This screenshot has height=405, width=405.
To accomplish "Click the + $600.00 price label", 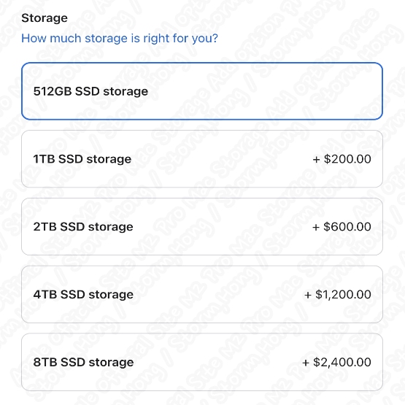I will 342,226.
